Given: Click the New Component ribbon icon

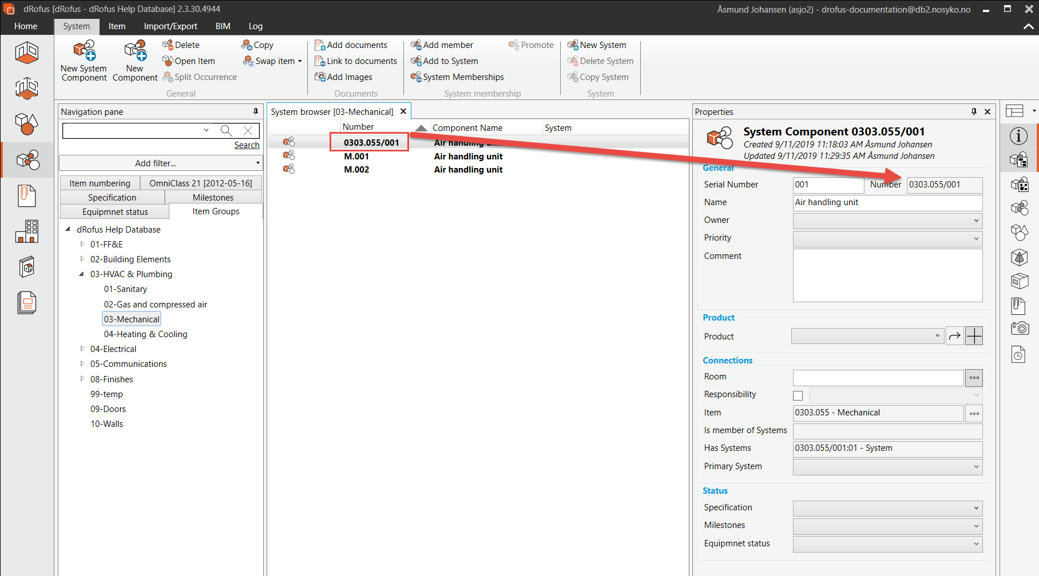Looking at the screenshot, I should pyautogui.click(x=135, y=51).
